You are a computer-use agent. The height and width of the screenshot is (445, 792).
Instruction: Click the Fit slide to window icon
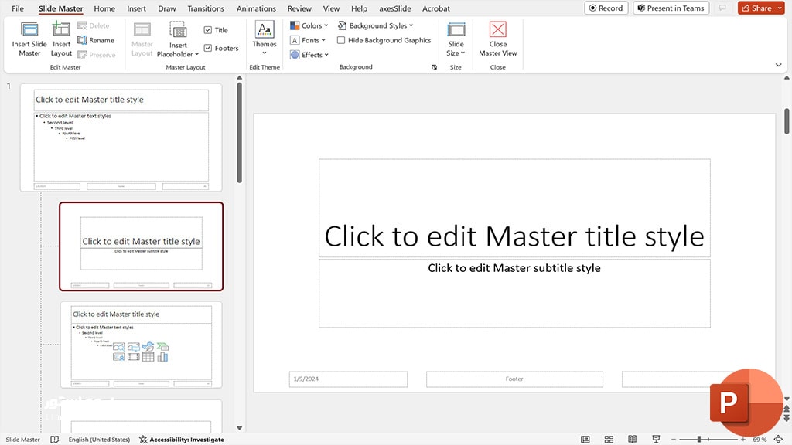tap(778, 440)
